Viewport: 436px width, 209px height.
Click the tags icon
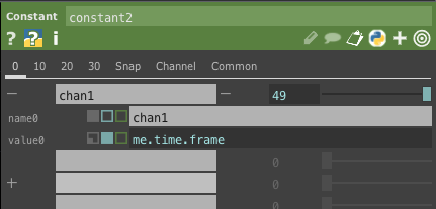pos(355,39)
